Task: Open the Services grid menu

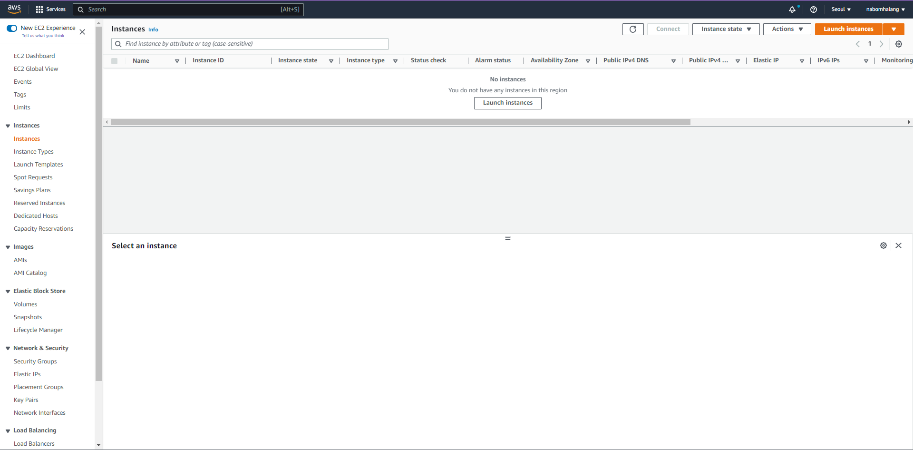Action: (x=50, y=9)
